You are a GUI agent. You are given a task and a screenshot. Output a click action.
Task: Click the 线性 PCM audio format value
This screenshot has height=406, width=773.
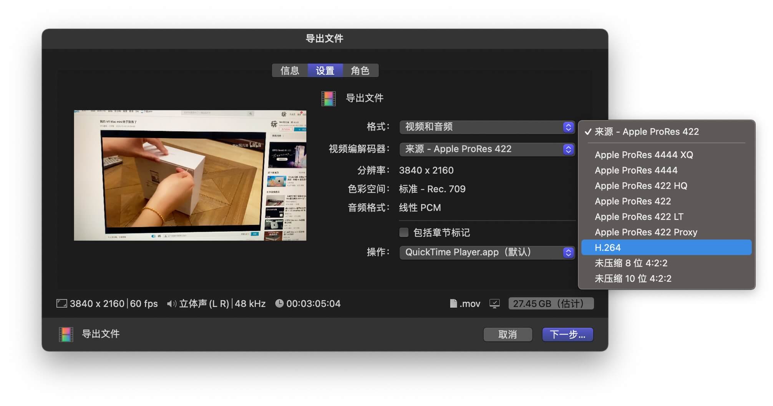(420, 208)
